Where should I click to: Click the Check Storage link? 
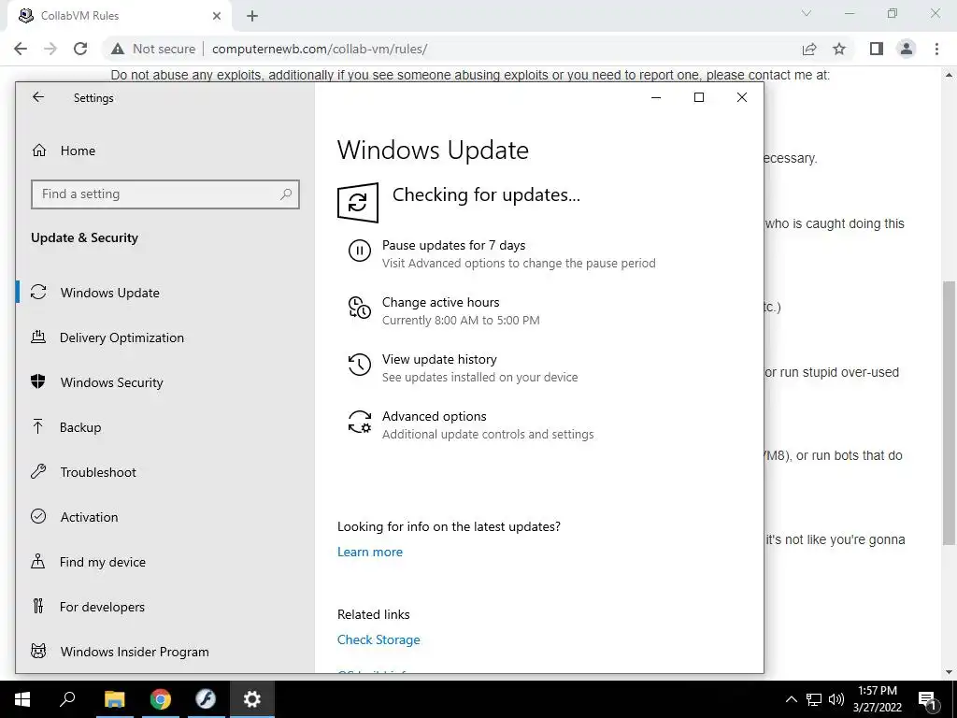(379, 639)
